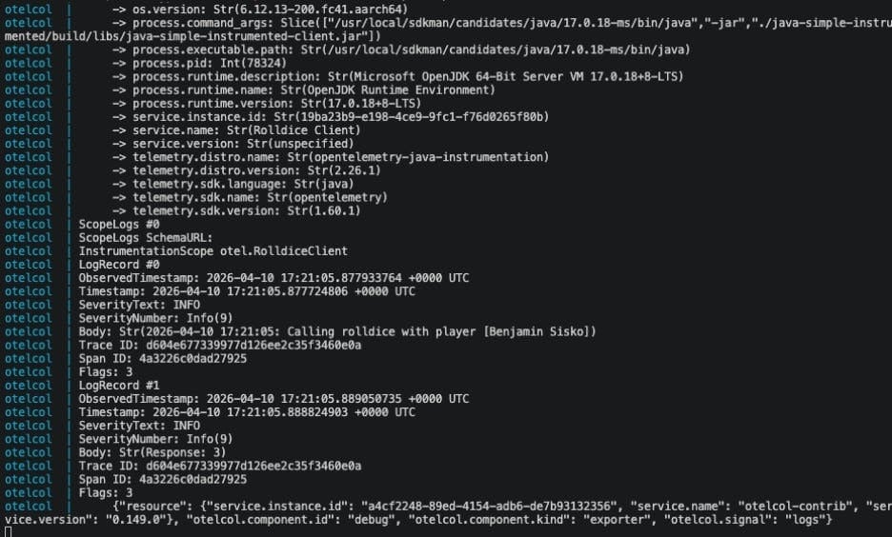This screenshot has width=892, height=537.
Task: Click the 'service.name: Str(Rolldice Client)' line
Action: 246,130
